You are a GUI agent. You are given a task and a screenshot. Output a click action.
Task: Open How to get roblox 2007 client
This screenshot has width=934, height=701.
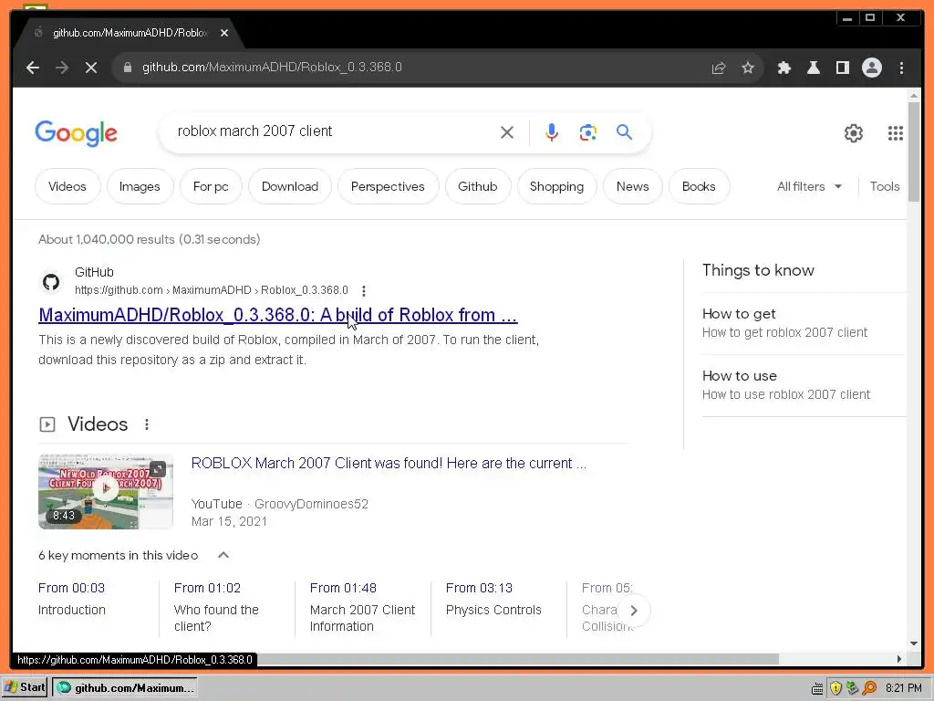click(x=784, y=323)
